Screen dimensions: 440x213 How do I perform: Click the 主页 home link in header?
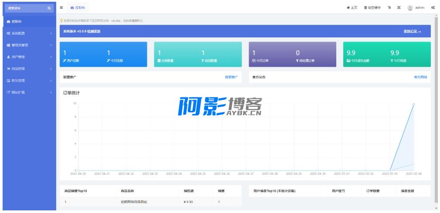point(352,8)
